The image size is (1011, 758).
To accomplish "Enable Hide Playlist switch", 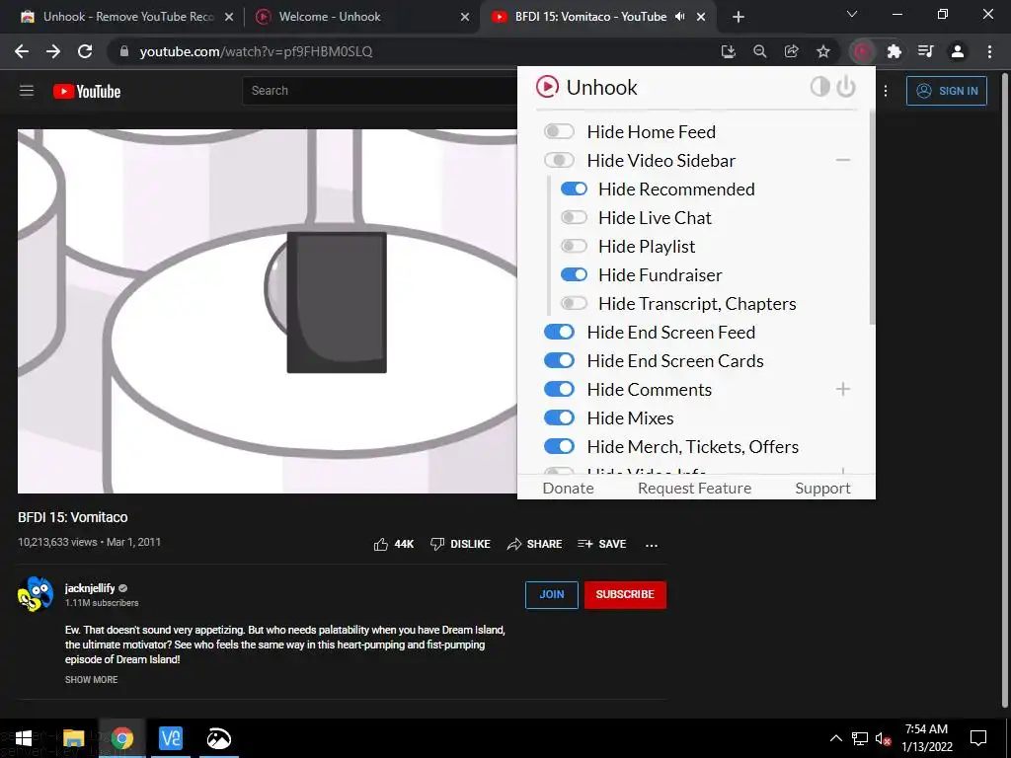I will [x=574, y=246].
